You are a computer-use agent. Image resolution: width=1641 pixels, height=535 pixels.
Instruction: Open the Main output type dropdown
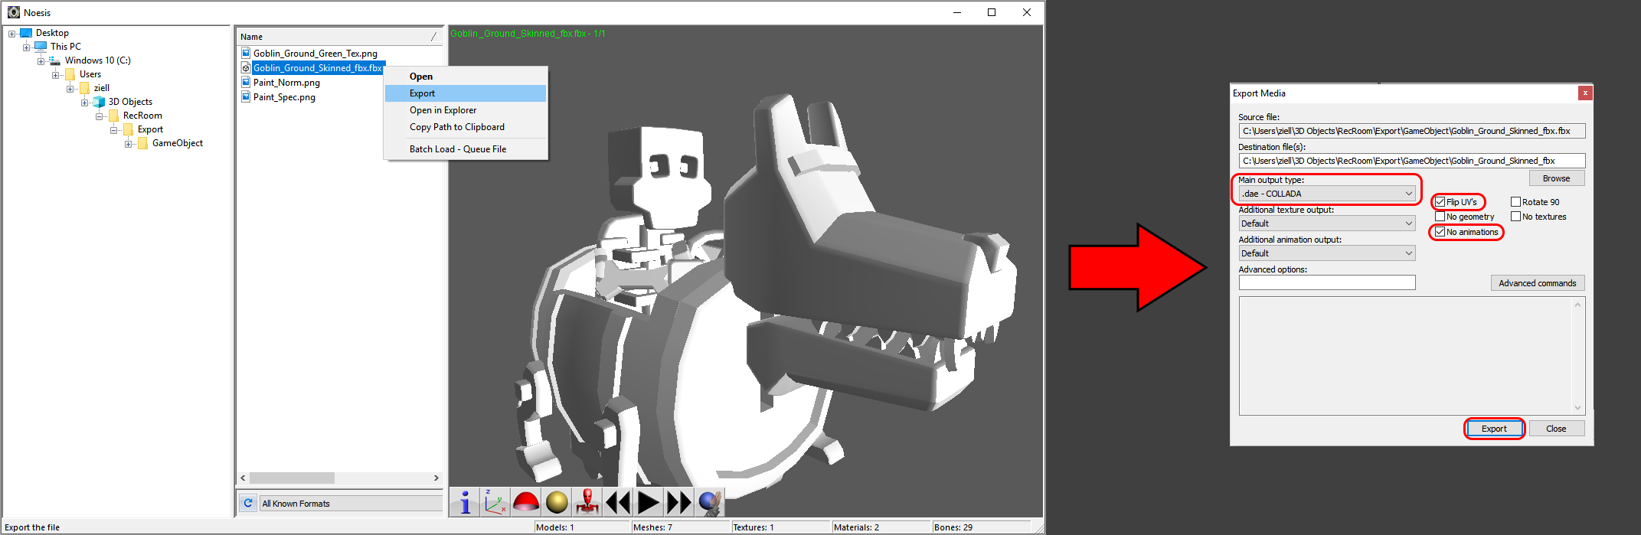click(x=1327, y=194)
